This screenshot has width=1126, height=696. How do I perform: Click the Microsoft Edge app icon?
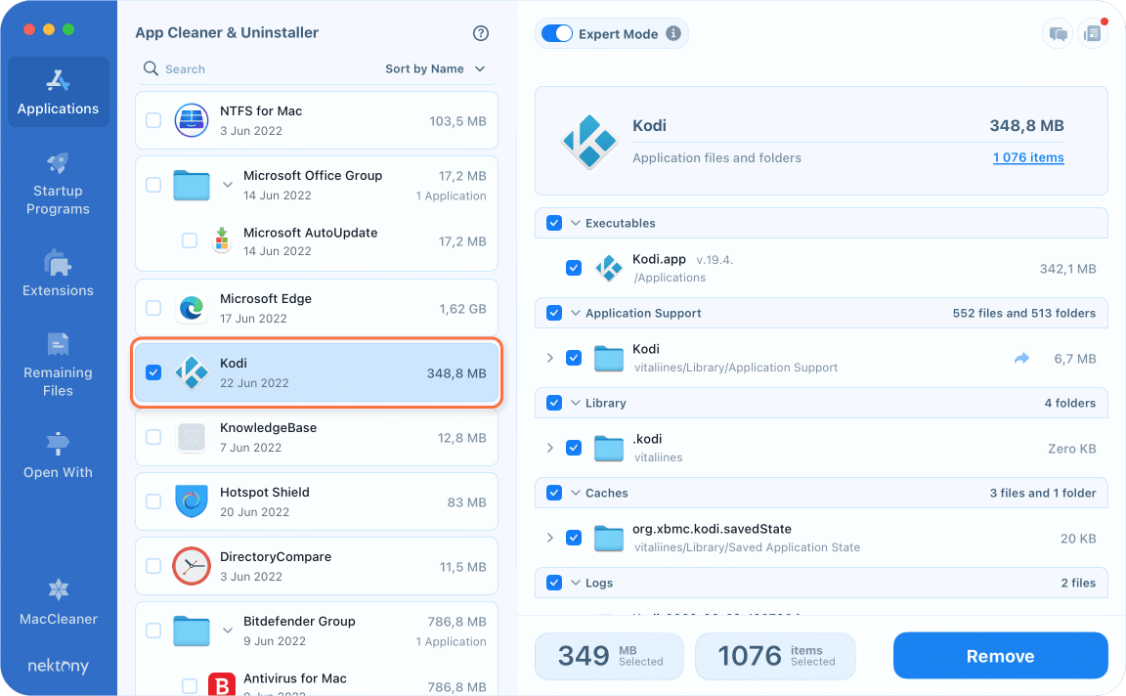[192, 308]
